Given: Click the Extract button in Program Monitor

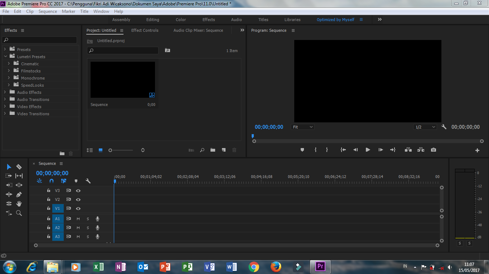Looking at the screenshot, I should pos(421,150).
